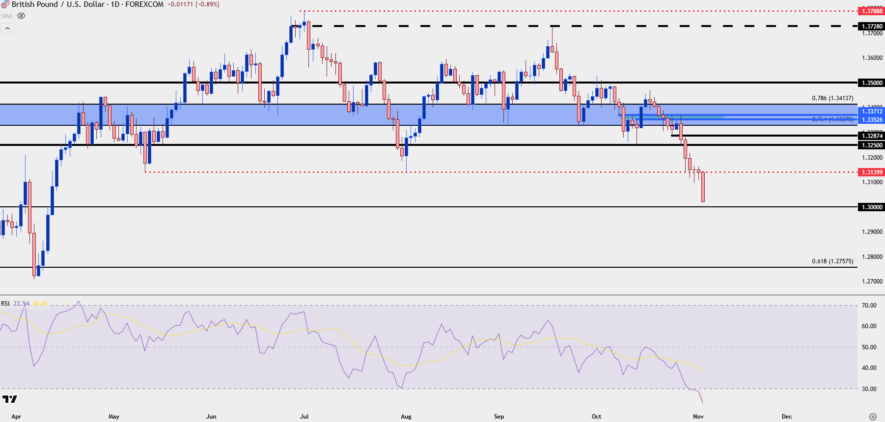Screen dimensions: 885x422
Task: Click the Jul label on time axis
Action: pos(304,417)
